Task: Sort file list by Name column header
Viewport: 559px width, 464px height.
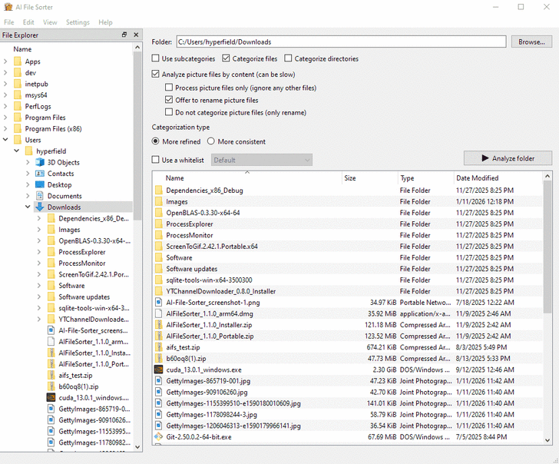Action: coord(246,177)
